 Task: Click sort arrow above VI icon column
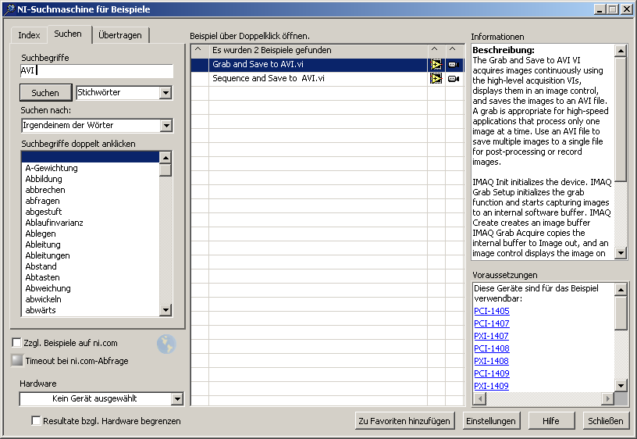tap(435, 49)
